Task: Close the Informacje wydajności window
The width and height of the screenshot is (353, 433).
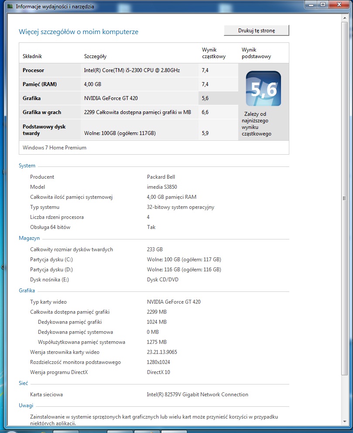Action: point(339,4)
